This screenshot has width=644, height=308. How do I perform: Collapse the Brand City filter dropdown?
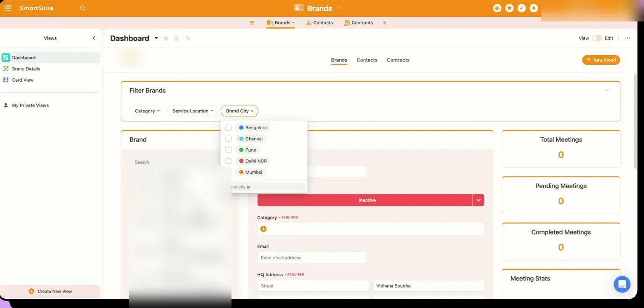tap(239, 111)
